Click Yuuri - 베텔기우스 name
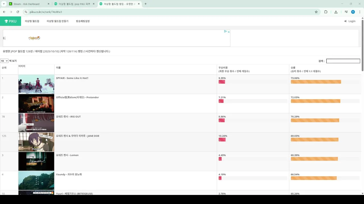Screen dimensions: 364x204 coord(74,194)
